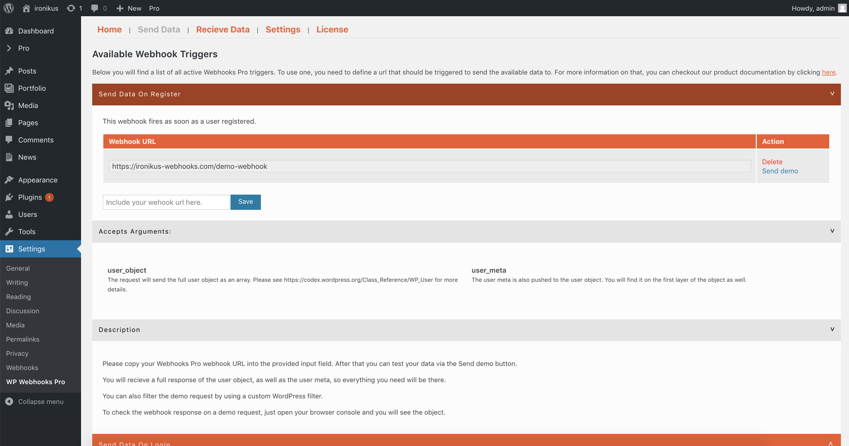Click the Collapse menu arrow icon
The height and width of the screenshot is (446, 849).
pos(9,401)
